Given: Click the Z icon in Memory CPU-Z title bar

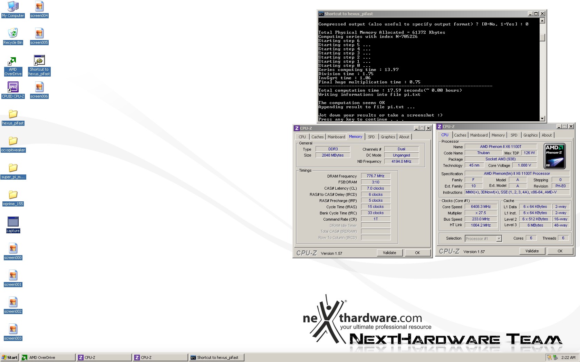Looking at the screenshot, I should pyautogui.click(x=297, y=128).
